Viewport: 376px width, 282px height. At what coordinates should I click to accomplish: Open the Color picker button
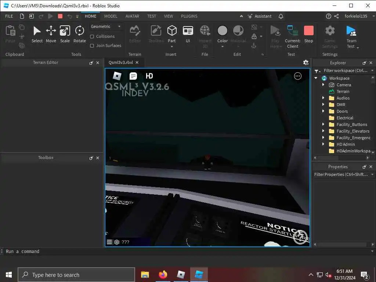[x=222, y=34]
